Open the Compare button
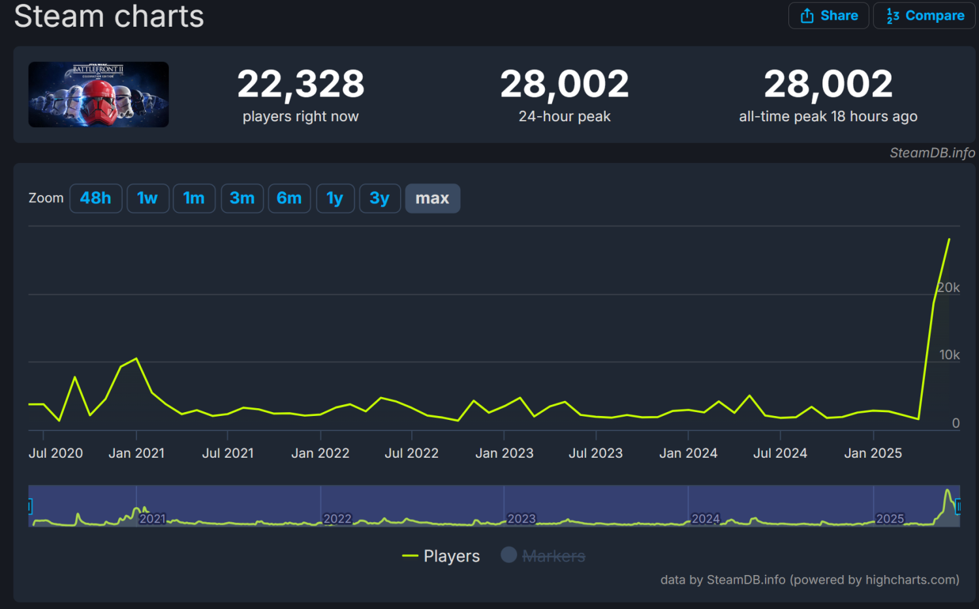Image resolution: width=979 pixels, height=609 pixels. click(924, 16)
